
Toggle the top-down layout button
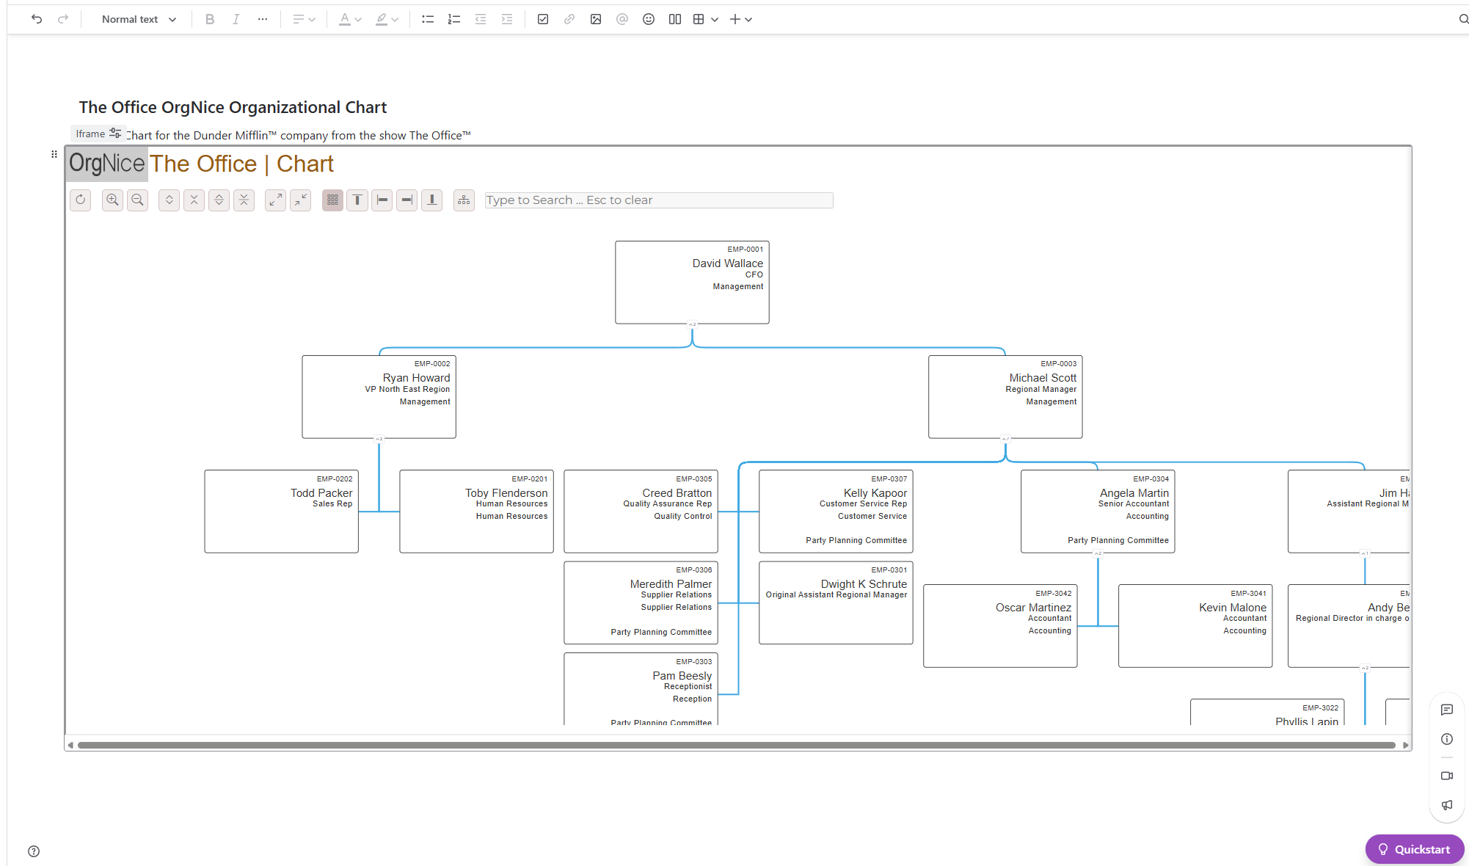point(357,200)
